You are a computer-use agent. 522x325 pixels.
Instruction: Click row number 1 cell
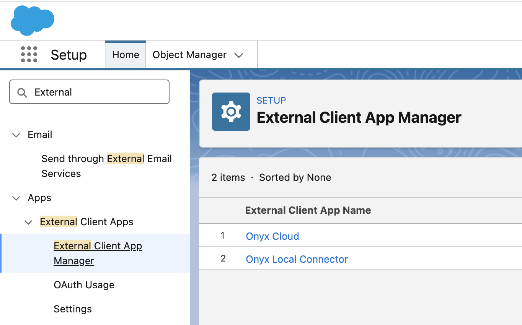pyautogui.click(x=223, y=236)
